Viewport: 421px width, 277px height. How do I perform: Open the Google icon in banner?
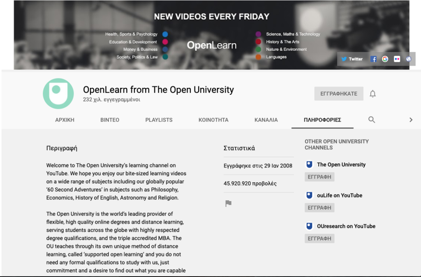[385, 59]
